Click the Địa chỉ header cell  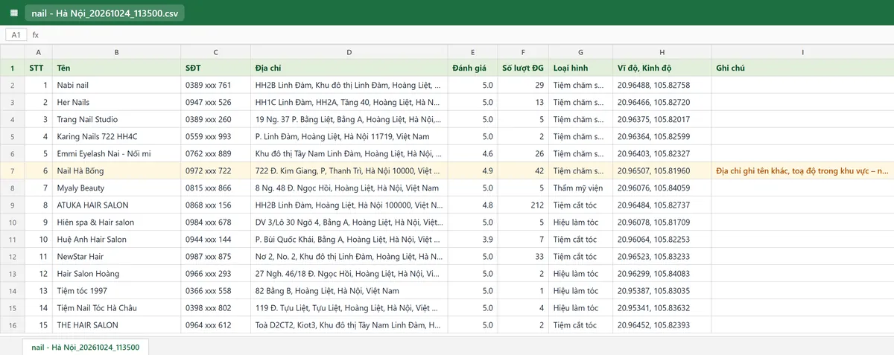click(349, 68)
